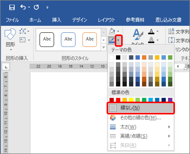
Task: Click the Align Text icon
Action: click(x=171, y=40)
